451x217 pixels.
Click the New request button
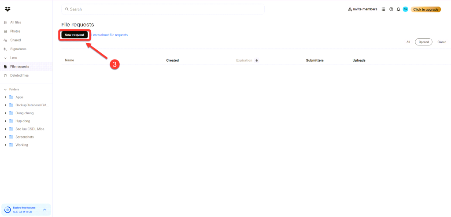coord(74,34)
